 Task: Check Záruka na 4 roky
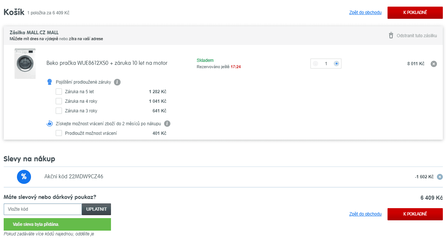point(59,101)
